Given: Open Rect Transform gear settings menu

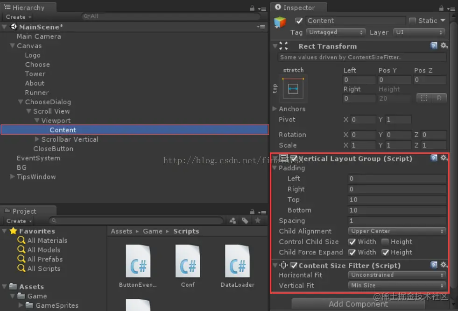Looking at the screenshot, I should [444, 46].
